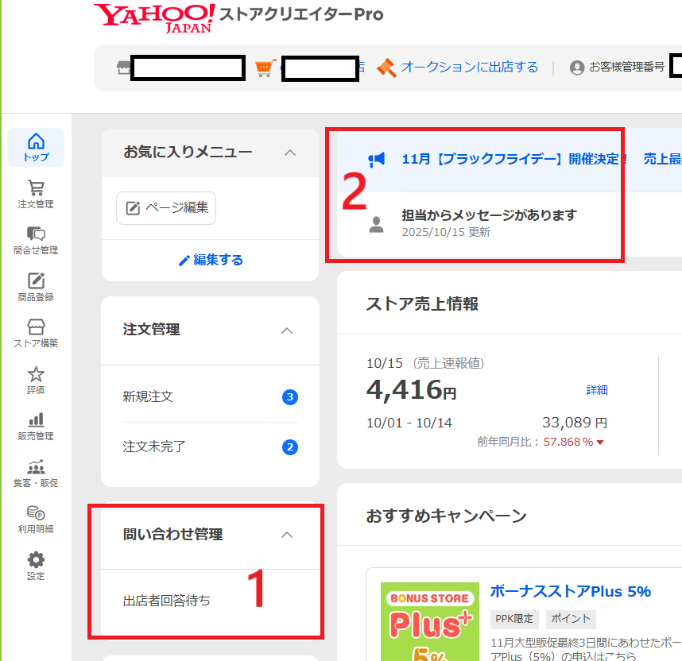
Task: Open 設定 gear icon in sidebar
Action: (x=36, y=565)
